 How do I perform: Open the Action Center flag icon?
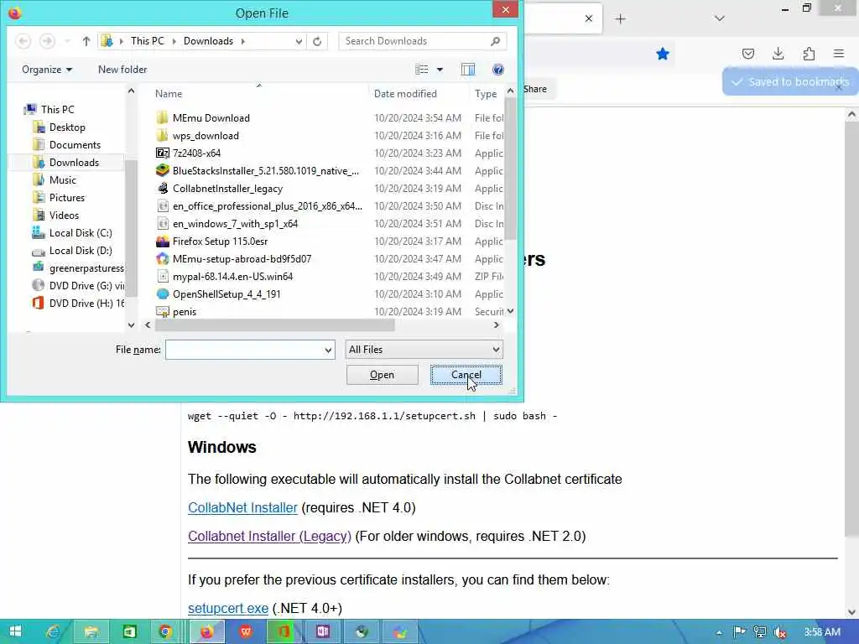740,632
